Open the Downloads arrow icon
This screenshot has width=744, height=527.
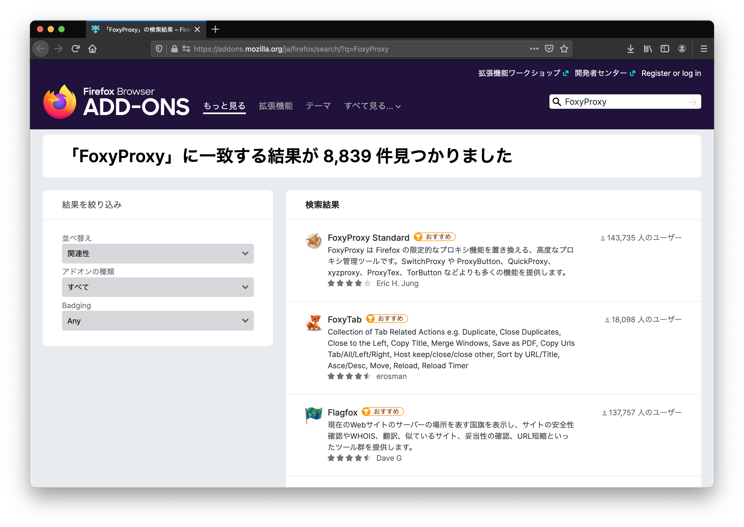pos(631,49)
